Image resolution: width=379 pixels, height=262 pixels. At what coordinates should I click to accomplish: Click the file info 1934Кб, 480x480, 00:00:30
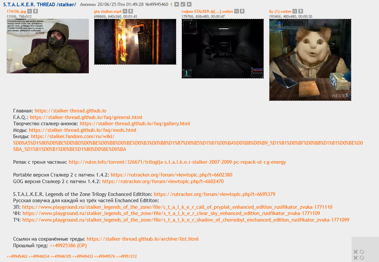point(291,16)
